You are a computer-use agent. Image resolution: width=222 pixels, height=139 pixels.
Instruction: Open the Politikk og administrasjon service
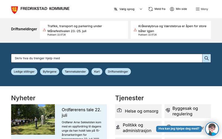pyautogui.click(x=138, y=128)
